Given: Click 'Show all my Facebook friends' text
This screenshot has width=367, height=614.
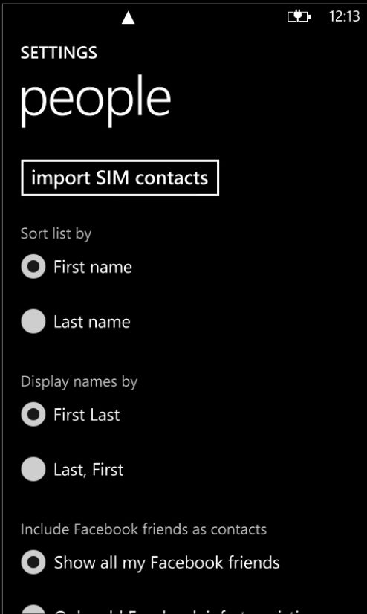Looking at the screenshot, I should coord(166,563).
